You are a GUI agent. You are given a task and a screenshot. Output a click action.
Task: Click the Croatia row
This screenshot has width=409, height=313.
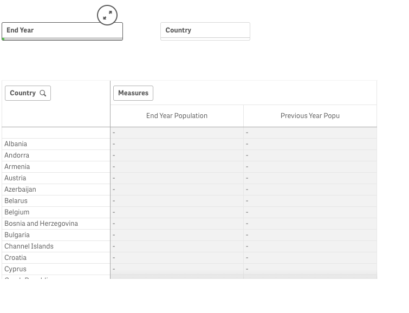[x=15, y=258]
